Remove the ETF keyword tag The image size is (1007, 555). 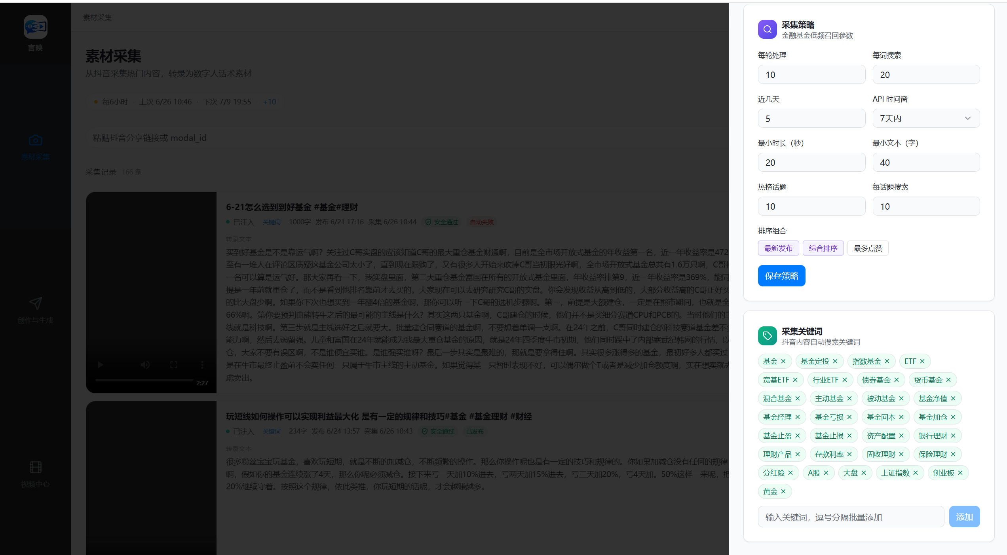[x=922, y=361]
